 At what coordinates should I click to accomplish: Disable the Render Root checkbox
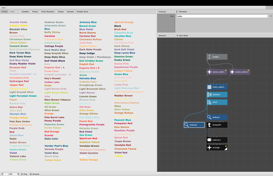(76, 12)
